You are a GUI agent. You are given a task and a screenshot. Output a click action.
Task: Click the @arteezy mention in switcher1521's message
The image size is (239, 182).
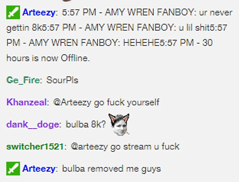(89, 147)
